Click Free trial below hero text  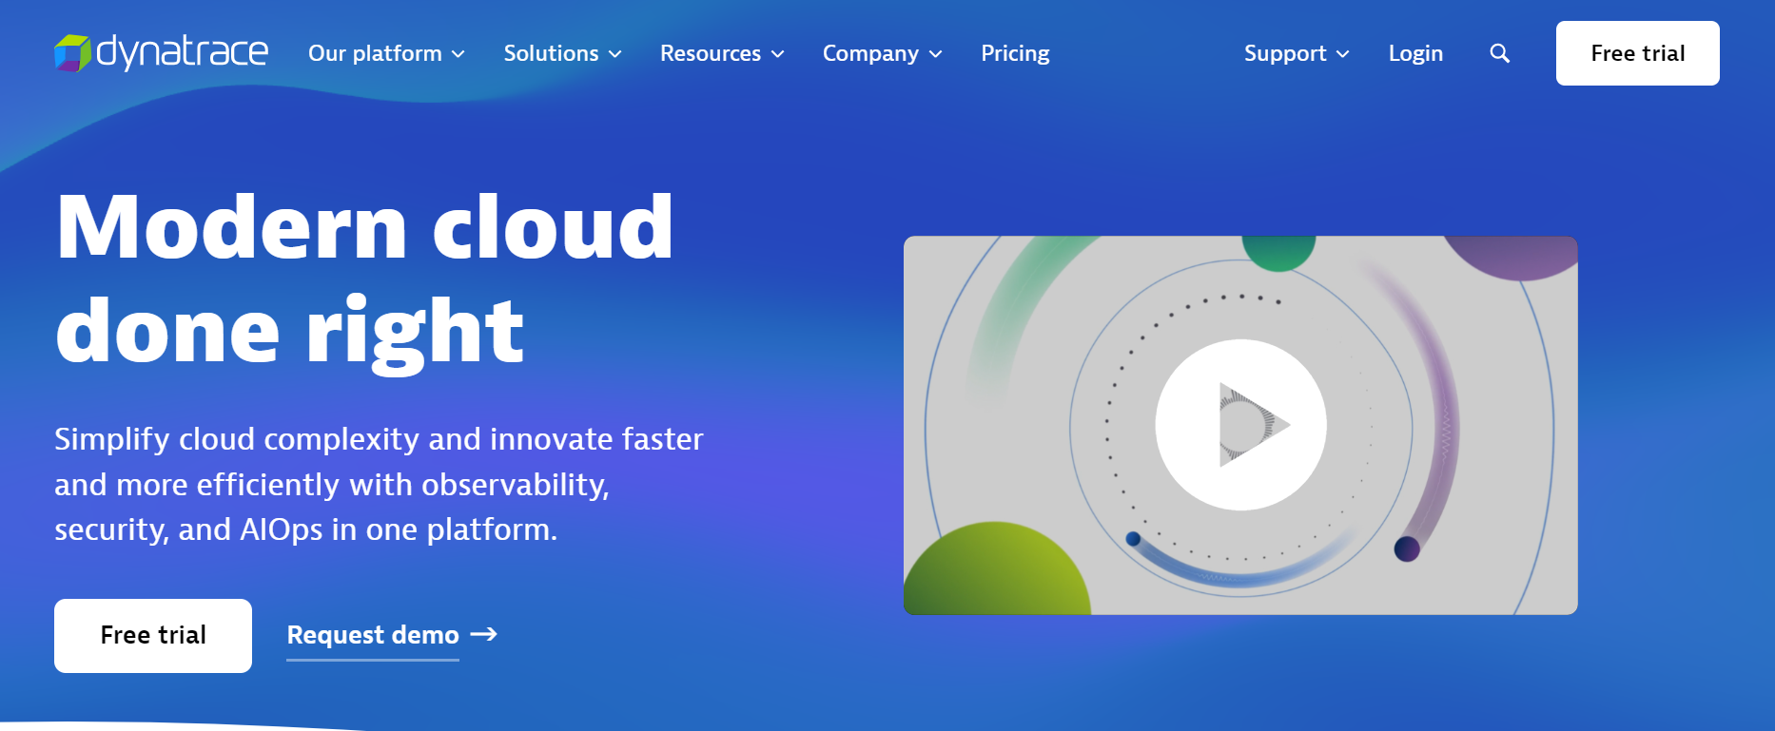[153, 635]
